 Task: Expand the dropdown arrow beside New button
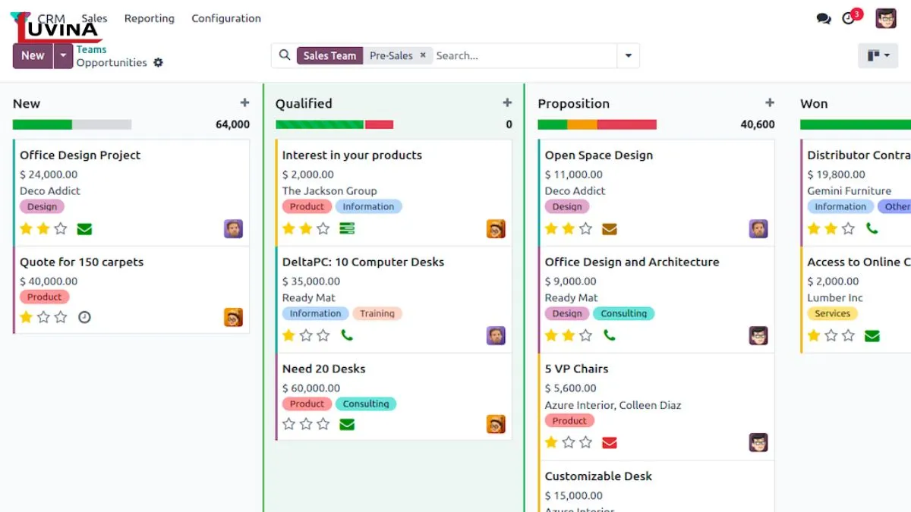(x=63, y=55)
